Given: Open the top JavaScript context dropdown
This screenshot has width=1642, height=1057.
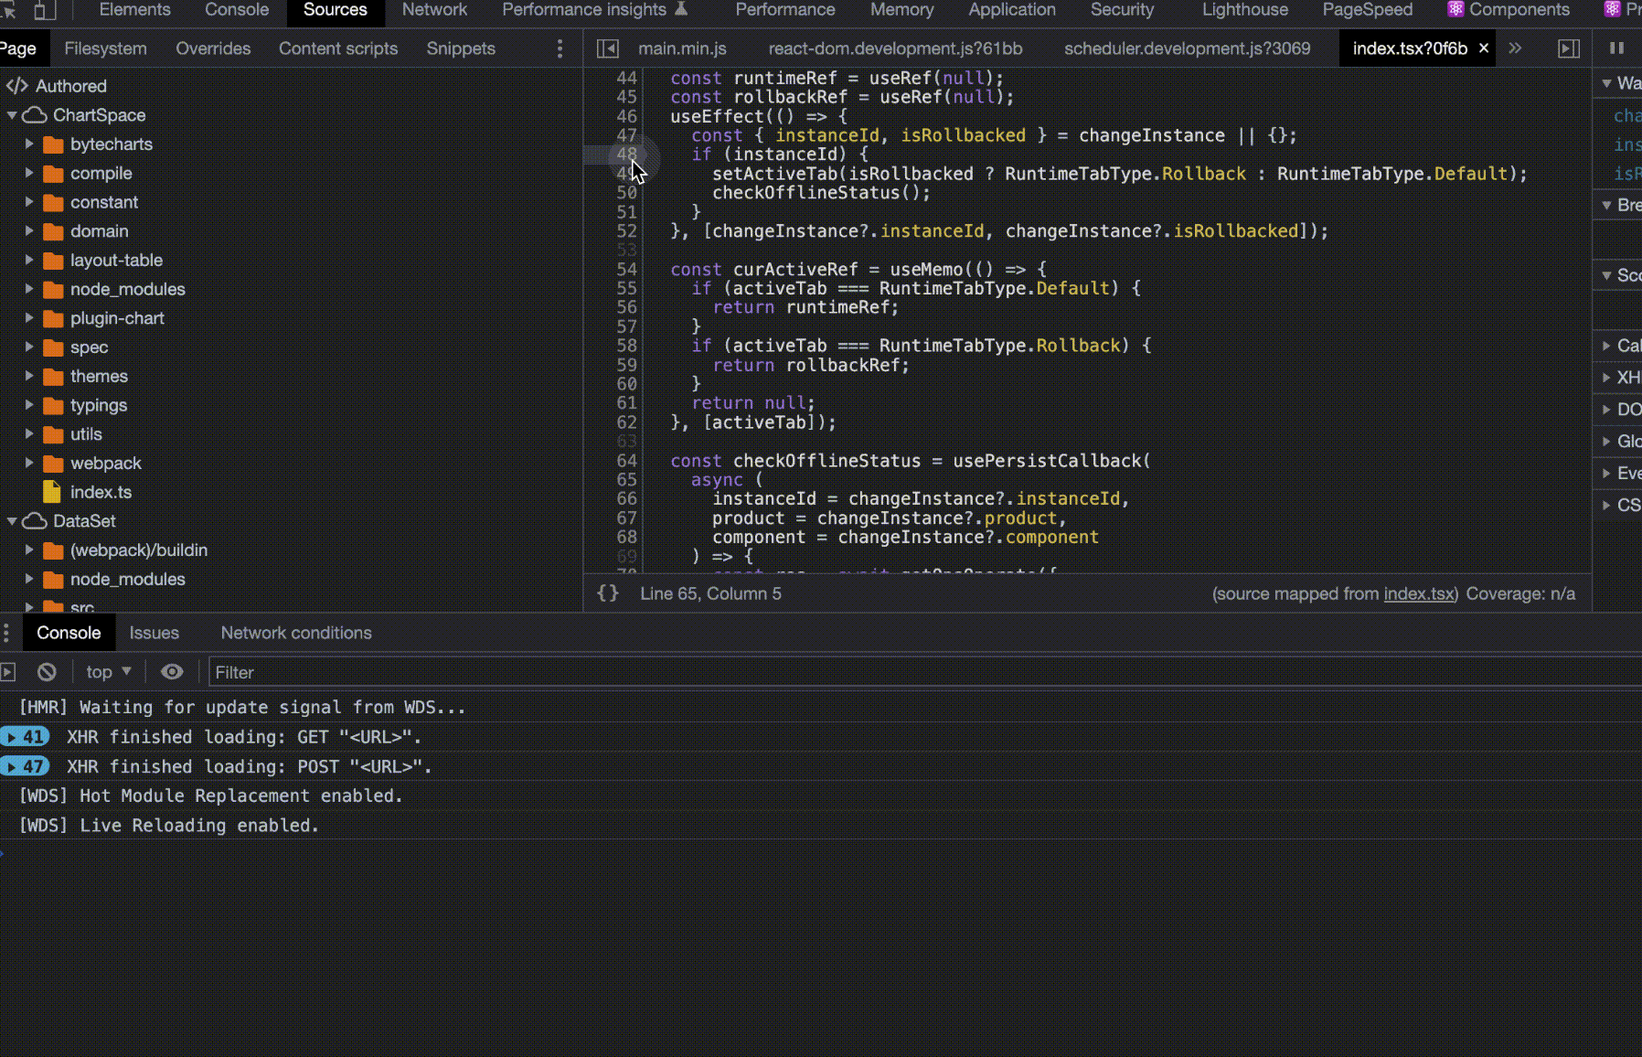Looking at the screenshot, I should 109,672.
